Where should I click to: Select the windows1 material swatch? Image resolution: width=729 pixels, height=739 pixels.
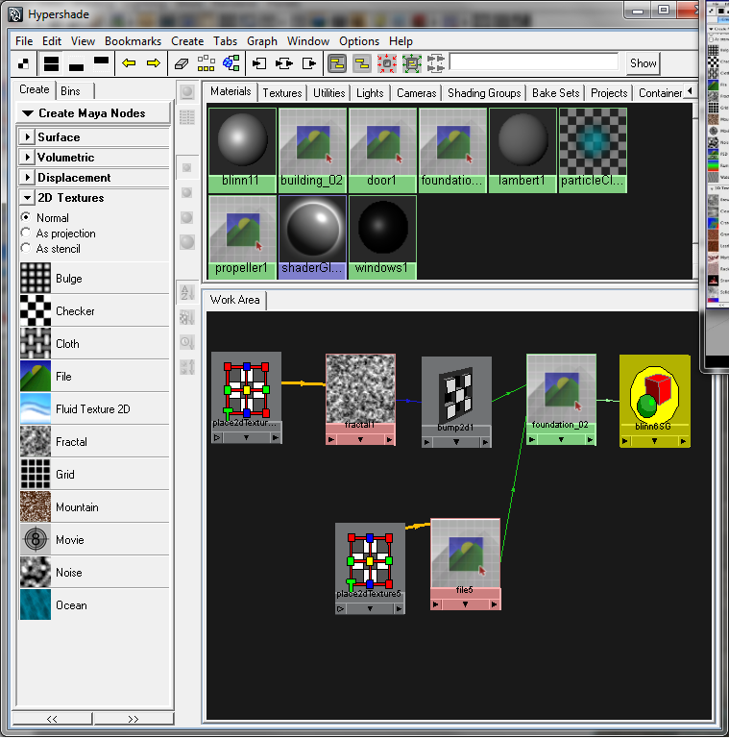click(382, 237)
